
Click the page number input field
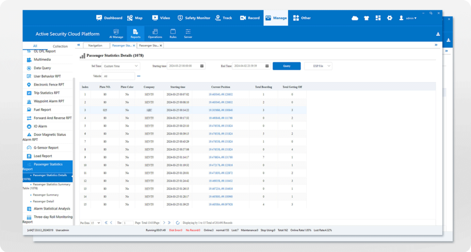[x=129, y=222]
